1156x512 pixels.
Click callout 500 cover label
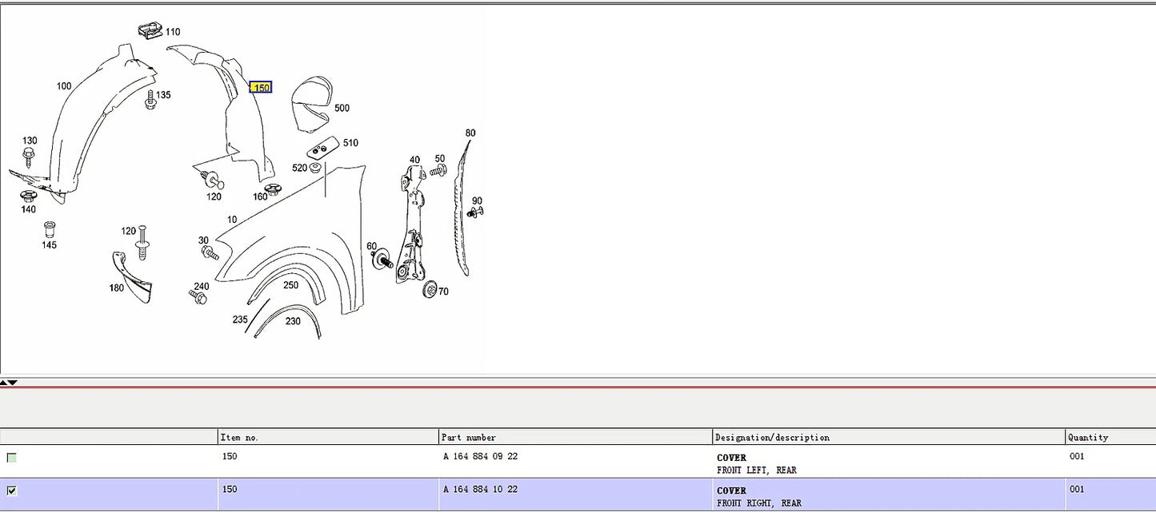(342, 108)
